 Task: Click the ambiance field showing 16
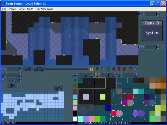pos(15,80)
